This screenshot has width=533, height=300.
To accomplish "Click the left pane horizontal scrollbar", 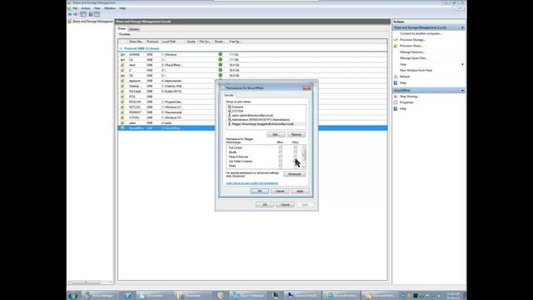I will (x=90, y=282).
